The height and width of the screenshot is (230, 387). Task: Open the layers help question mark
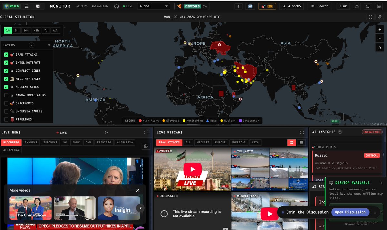coord(31,45)
